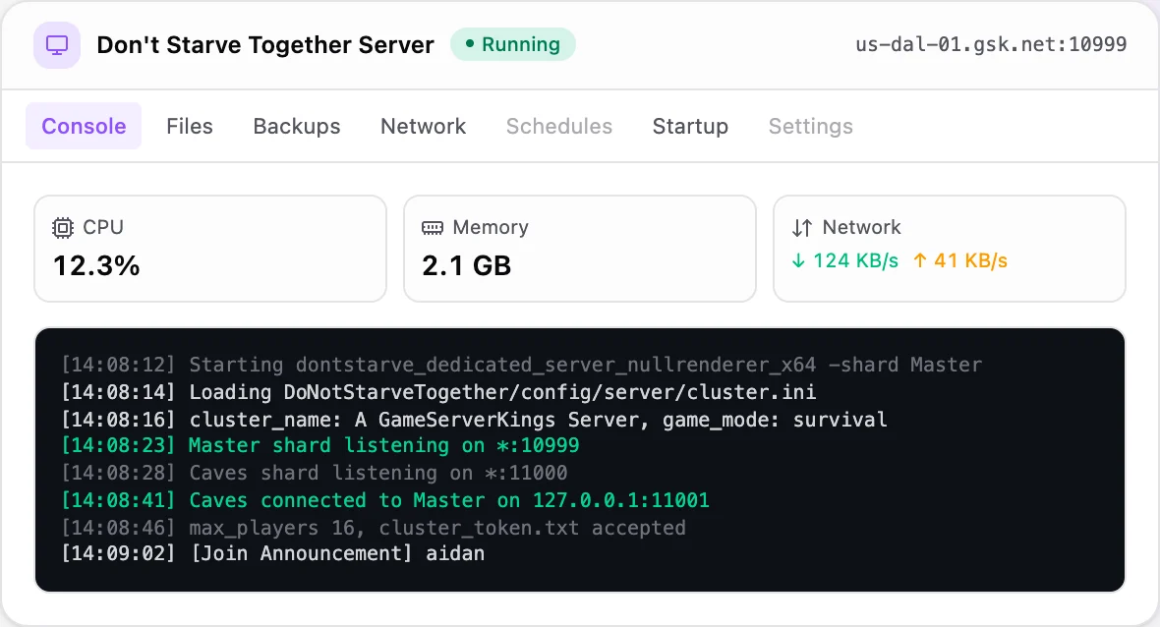Open the Startup tab
This screenshot has width=1160, height=627.
[690, 126]
